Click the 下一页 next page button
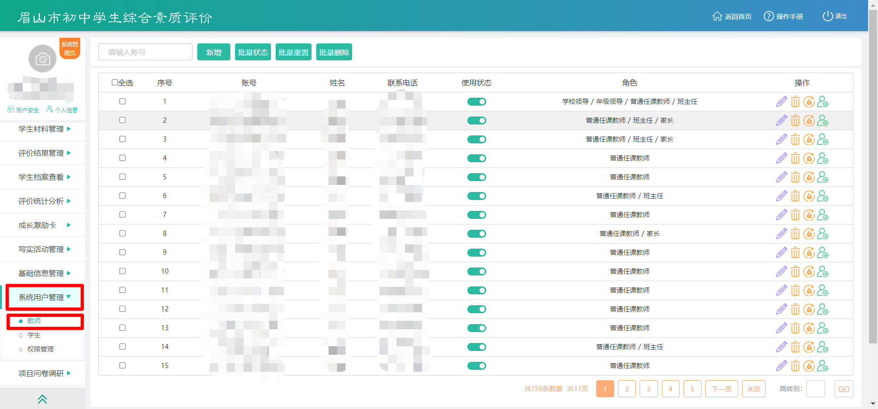 [x=722, y=389]
